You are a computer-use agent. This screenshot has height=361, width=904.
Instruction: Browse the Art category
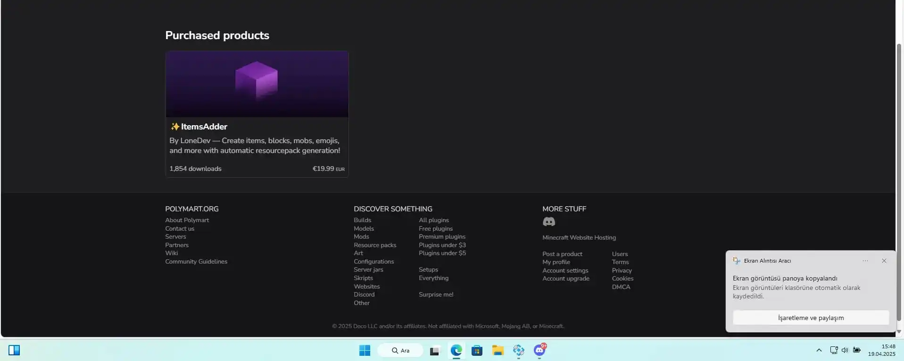358,253
